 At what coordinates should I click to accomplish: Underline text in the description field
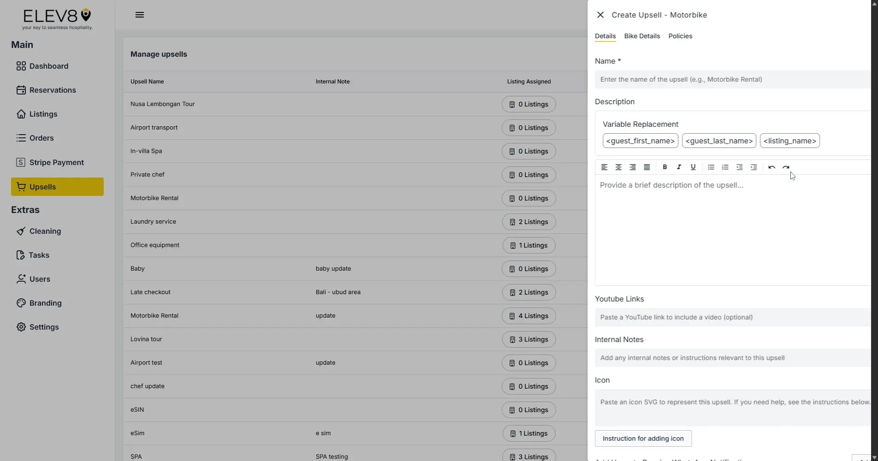[693, 167]
